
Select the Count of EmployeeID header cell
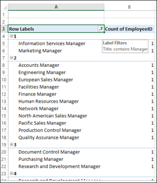pos(129,29)
